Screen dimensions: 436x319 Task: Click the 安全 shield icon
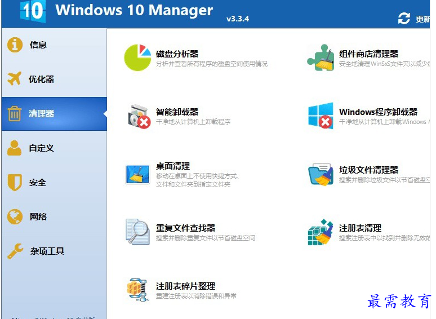(15, 183)
